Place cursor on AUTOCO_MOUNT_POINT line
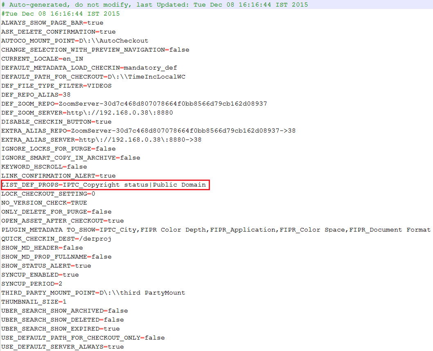Image resolution: width=433 pixels, height=351 pixels. click(74, 40)
